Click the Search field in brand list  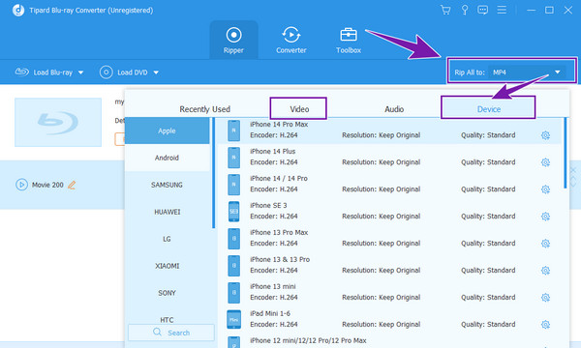pyautogui.click(x=171, y=333)
